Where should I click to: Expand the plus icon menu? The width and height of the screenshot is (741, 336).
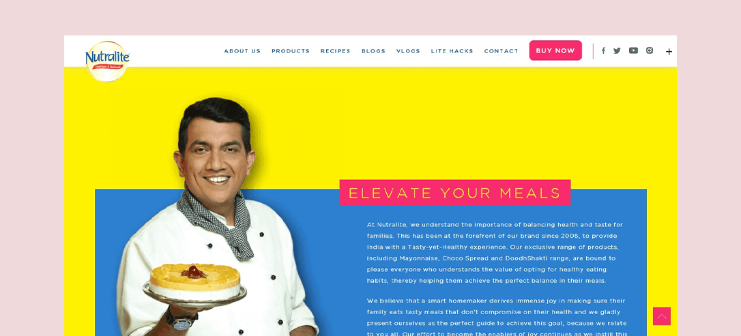click(x=669, y=52)
